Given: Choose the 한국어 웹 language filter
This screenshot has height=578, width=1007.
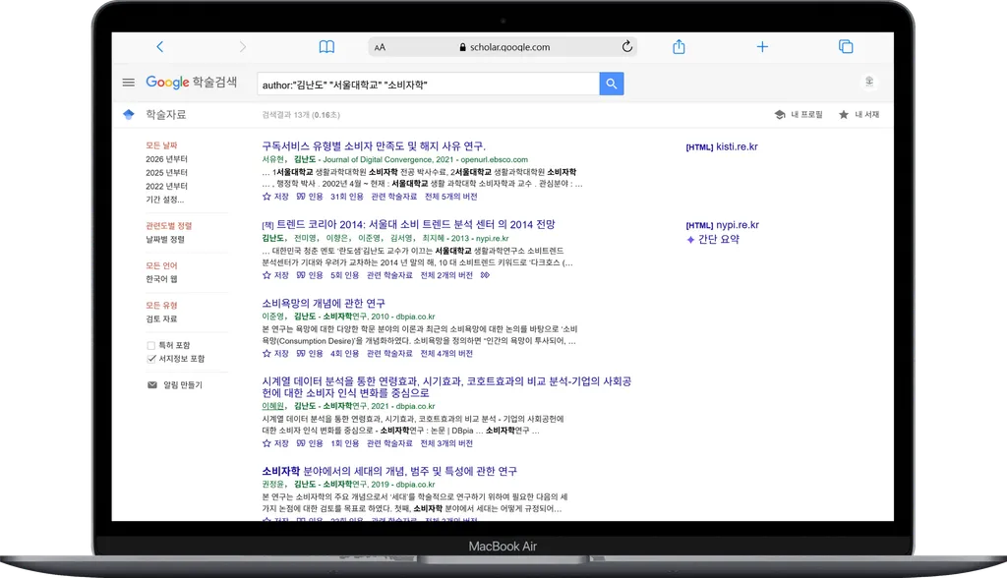Looking at the screenshot, I should [x=161, y=279].
